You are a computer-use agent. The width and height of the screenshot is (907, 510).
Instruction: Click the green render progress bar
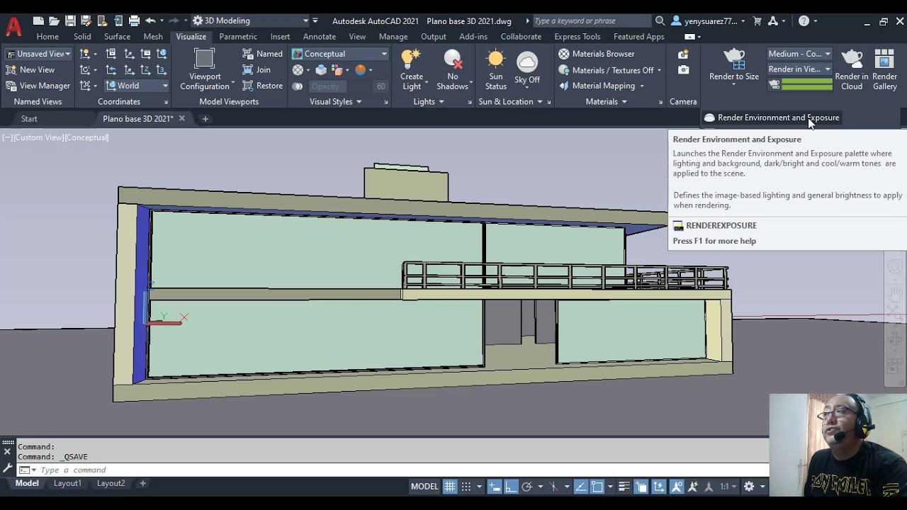click(x=806, y=85)
